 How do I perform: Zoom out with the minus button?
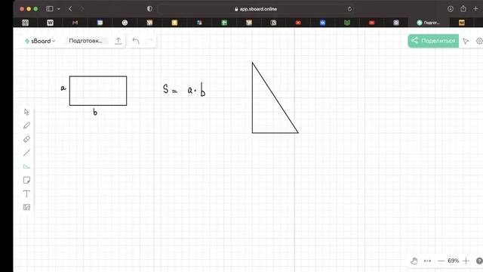(x=441, y=261)
